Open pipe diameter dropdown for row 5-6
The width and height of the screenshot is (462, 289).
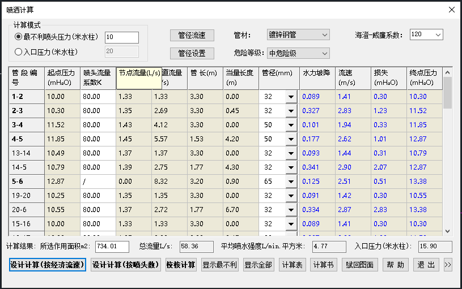(291, 182)
